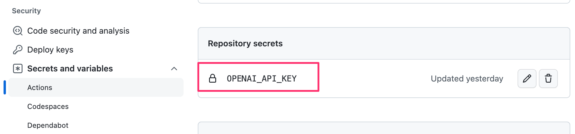The width and height of the screenshot is (575, 134).
Task: Edit OPENAI_API_KEY using the pencil icon
Action: pos(527,79)
